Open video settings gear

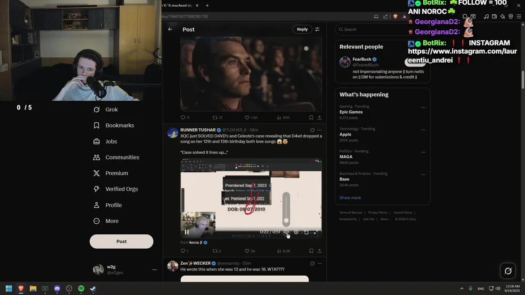(x=296, y=232)
